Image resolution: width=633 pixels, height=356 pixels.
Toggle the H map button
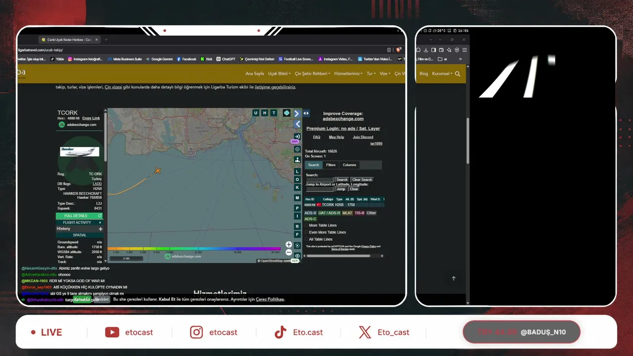(x=265, y=113)
